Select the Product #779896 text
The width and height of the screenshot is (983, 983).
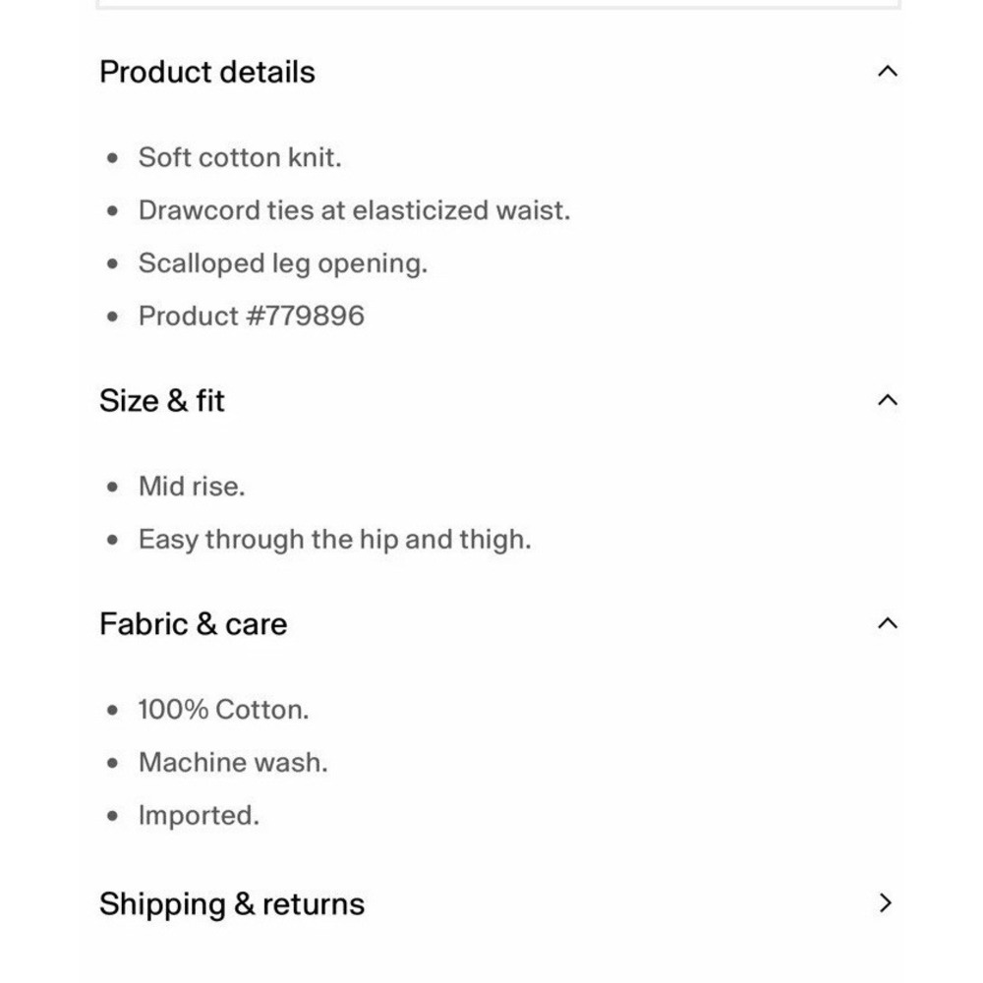coord(252,316)
